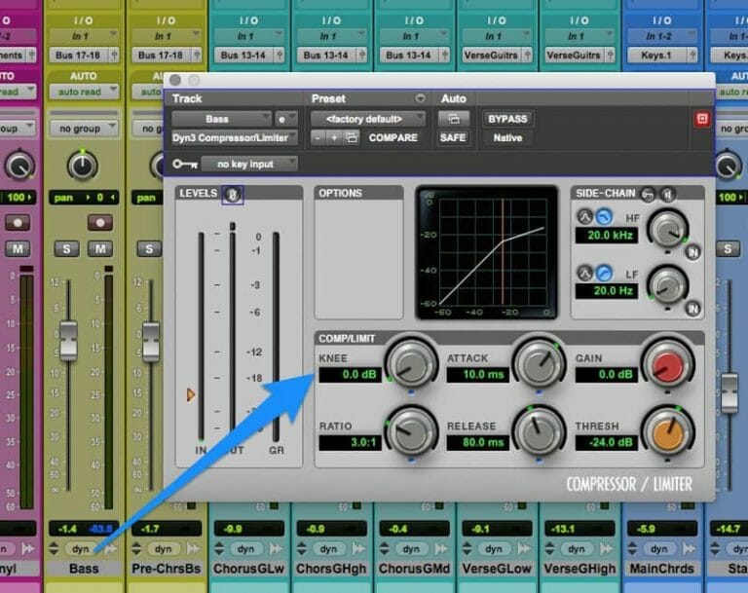
Task: Click the minus previous-setting button
Action: 318,138
